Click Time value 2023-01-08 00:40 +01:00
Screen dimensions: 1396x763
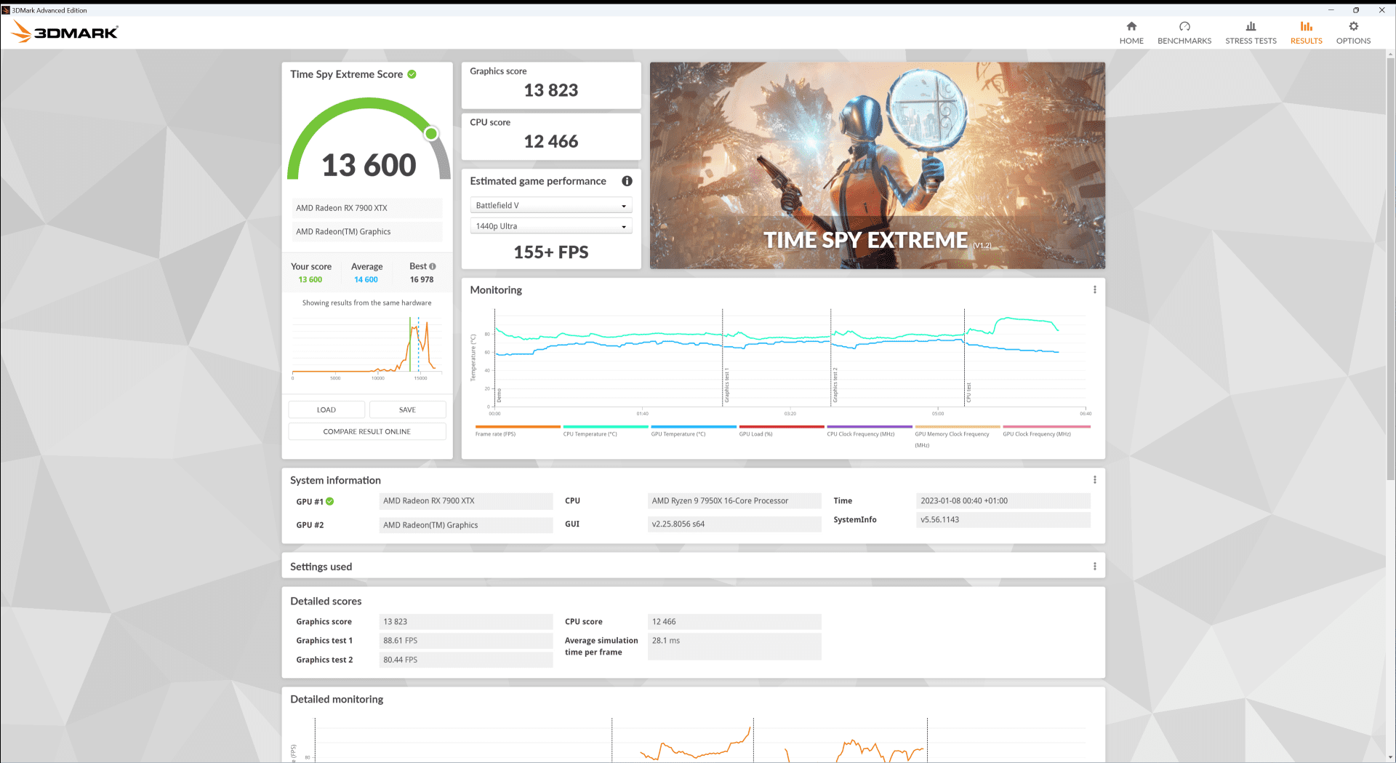click(1003, 501)
